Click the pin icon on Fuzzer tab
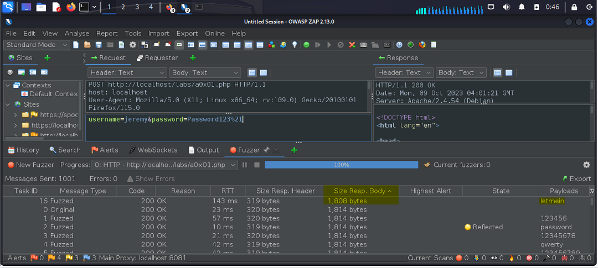The height and width of the screenshot is (268, 598). point(266,150)
